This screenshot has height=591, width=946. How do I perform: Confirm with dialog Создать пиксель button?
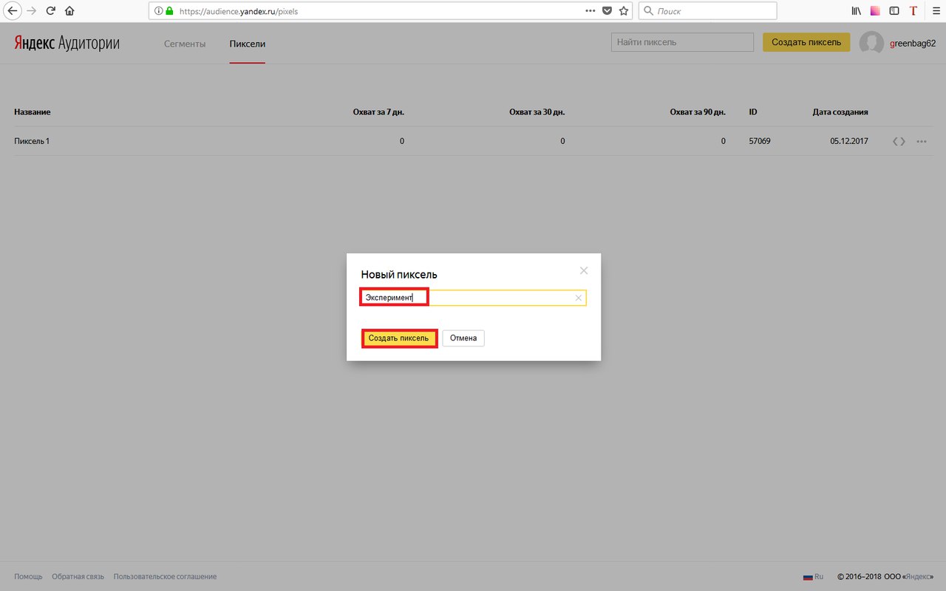[x=398, y=338]
